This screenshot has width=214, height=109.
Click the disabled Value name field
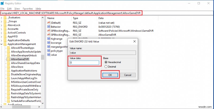pyautogui.click(x=103, y=53)
